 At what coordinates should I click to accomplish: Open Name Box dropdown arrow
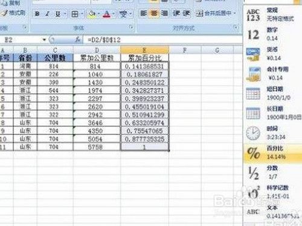tap(44, 40)
